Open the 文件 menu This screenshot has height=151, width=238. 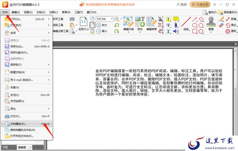[x=5, y=12]
